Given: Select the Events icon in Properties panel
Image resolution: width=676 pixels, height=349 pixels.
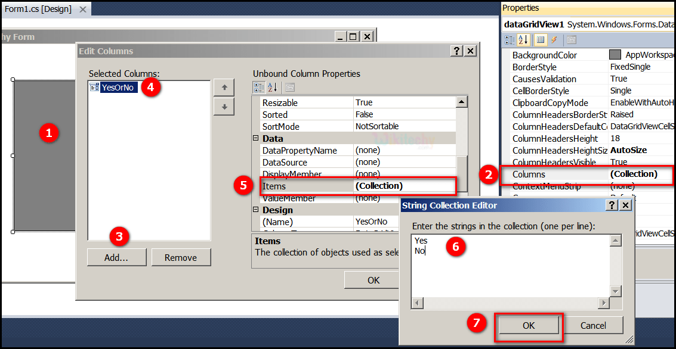Looking at the screenshot, I should coord(554,40).
